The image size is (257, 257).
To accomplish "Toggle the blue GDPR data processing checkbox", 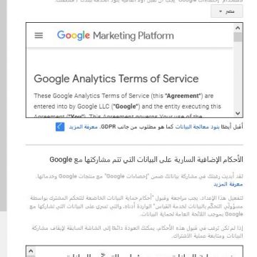I will (60, 127).
